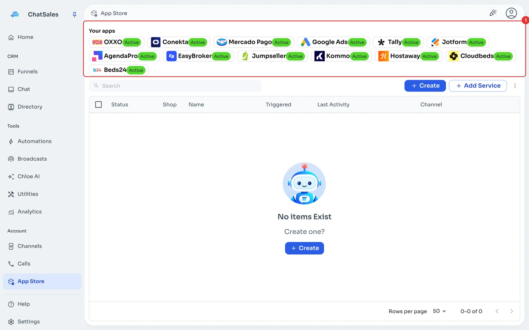Open the Tally app
Viewport: 529px width, 330px height.
[x=398, y=42]
